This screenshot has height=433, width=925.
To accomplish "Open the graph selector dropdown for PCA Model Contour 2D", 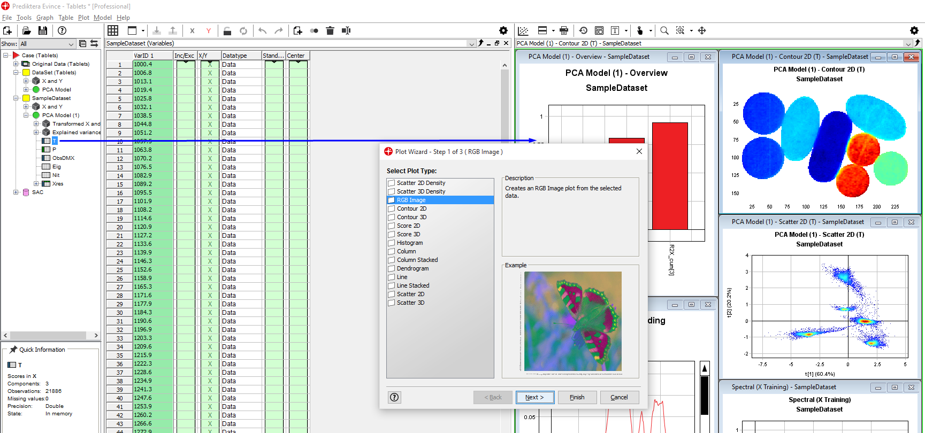I will point(908,43).
